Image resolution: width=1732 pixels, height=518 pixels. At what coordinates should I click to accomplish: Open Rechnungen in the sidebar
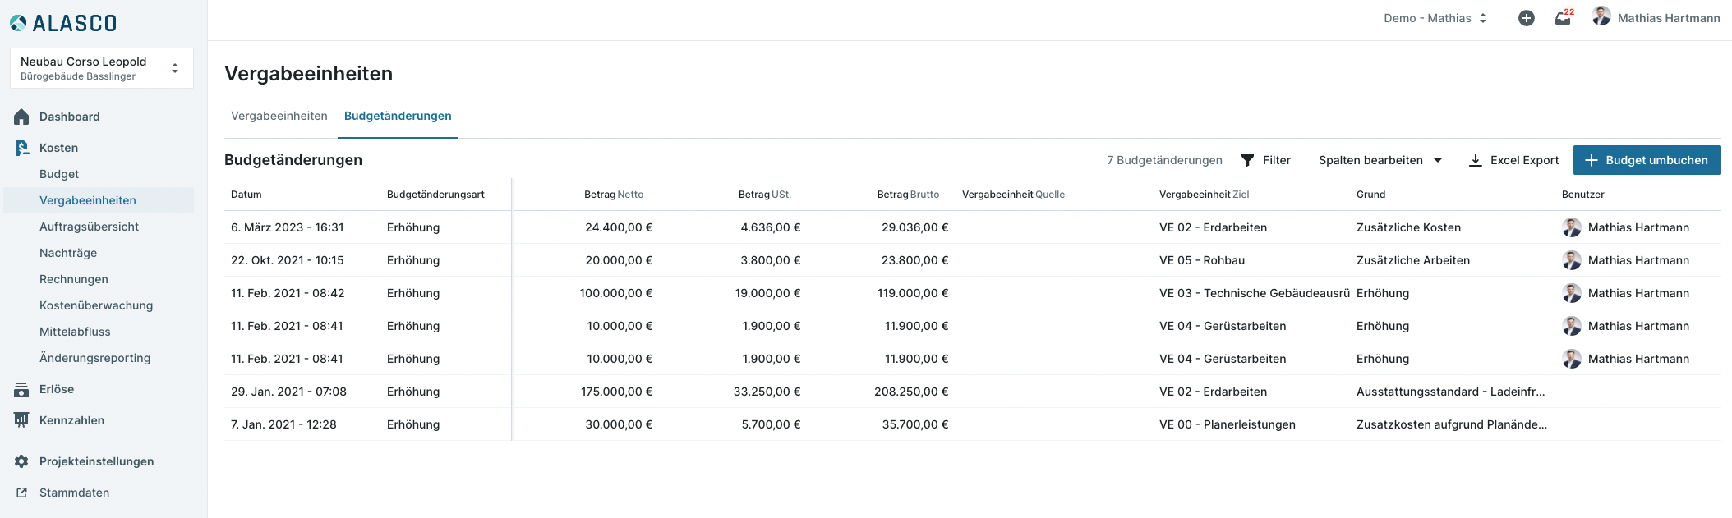click(74, 279)
